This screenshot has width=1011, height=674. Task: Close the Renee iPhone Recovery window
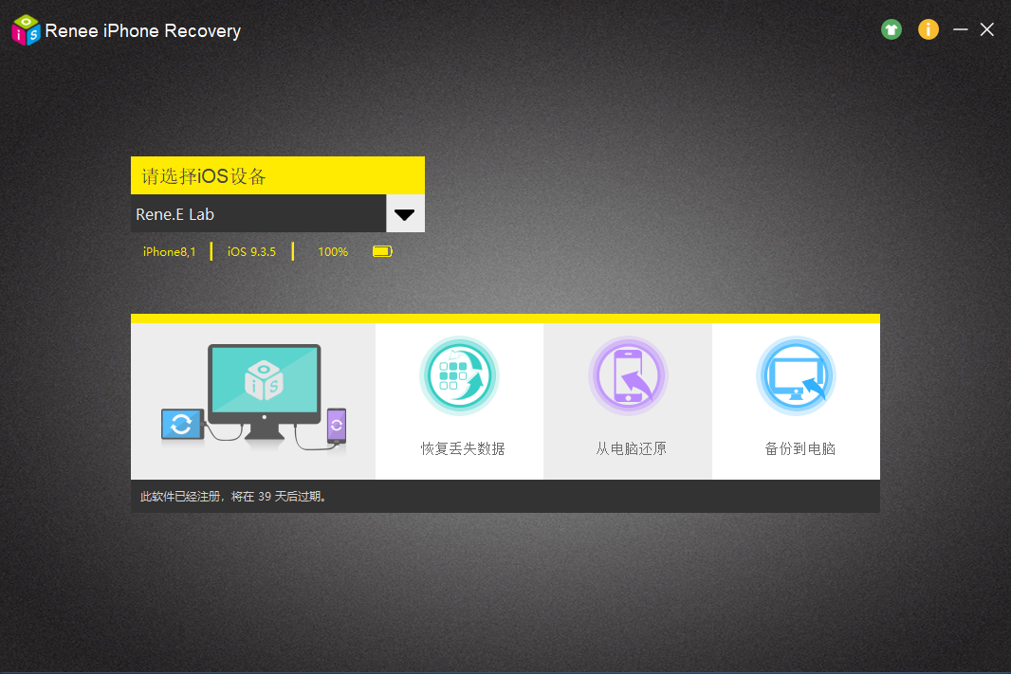point(986,29)
